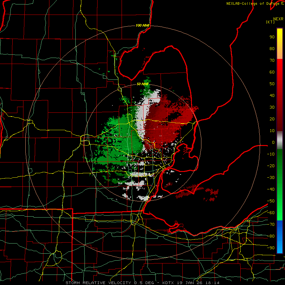Click the STORM RELATIVE VELOCITY caption text
Screen dimensions: 285x285
pyautogui.click(x=99, y=283)
